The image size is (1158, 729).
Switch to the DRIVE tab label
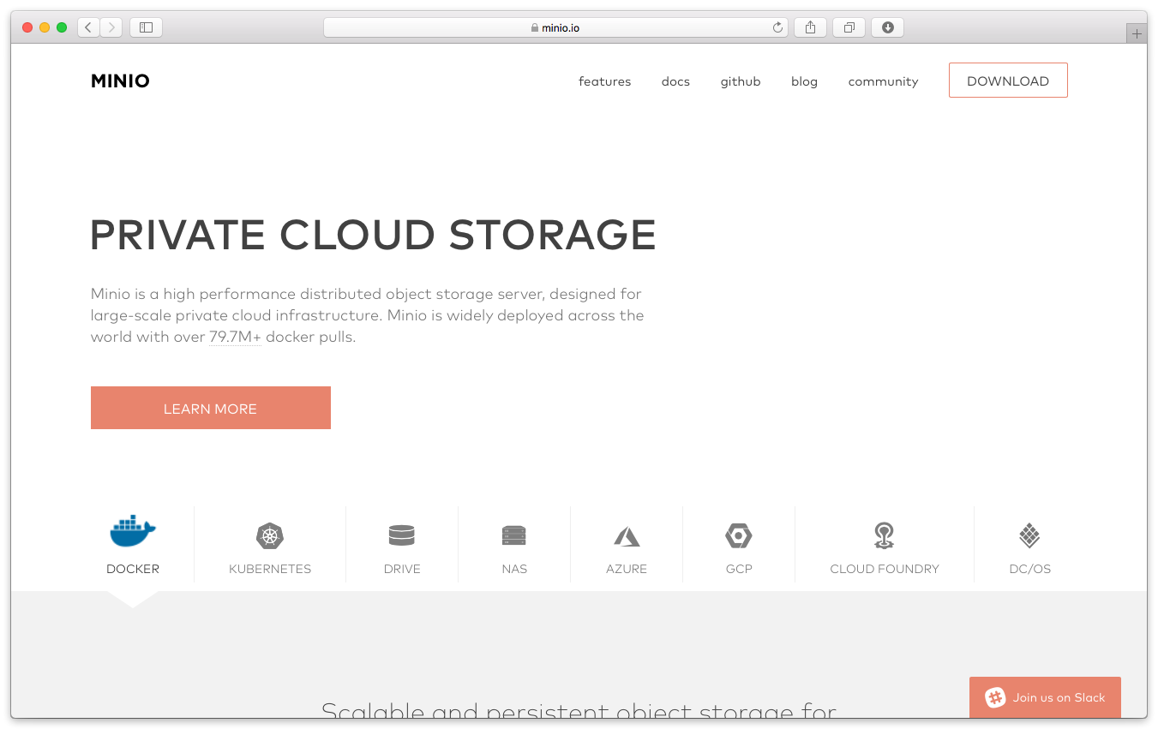402,569
